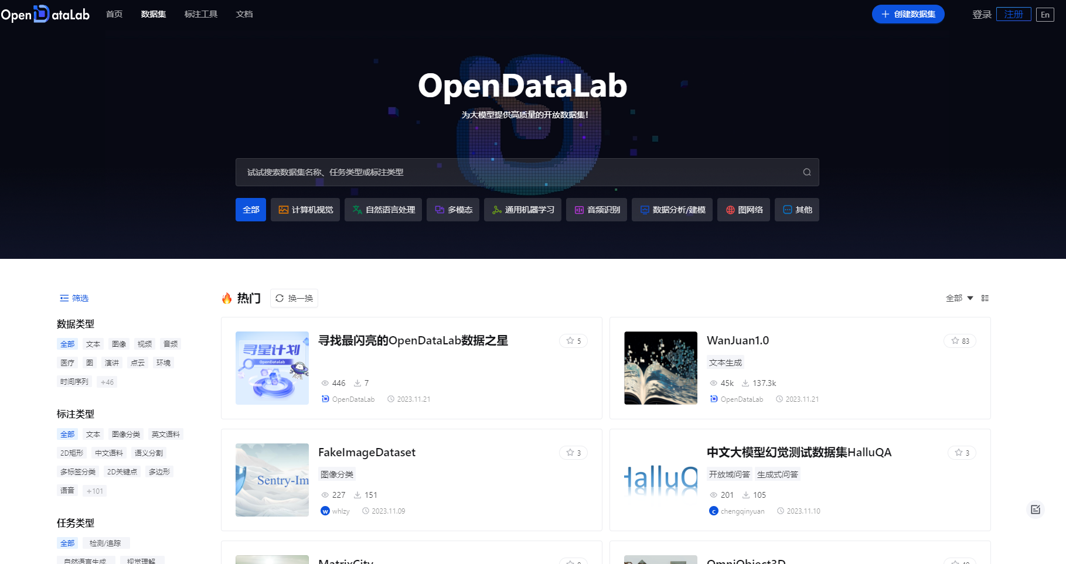Open the HalluQA thumbnail image
Image resolution: width=1066 pixels, height=564 pixels.
[x=660, y=480]
